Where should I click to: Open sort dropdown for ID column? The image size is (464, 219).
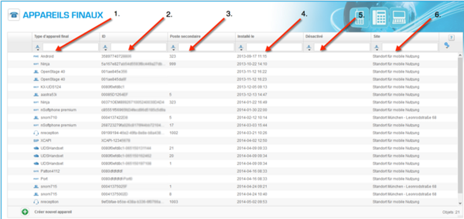pyautogui.click(x=105, y=47)
